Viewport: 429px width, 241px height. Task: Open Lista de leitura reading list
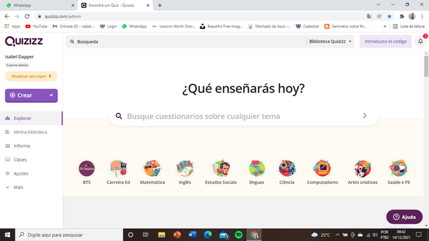click(x=409, y=27)
